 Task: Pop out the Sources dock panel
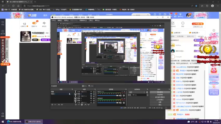[95, 89]
